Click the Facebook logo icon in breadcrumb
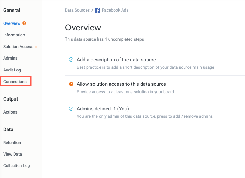This screenshot has height=178, width=245. tap(97, 10)
